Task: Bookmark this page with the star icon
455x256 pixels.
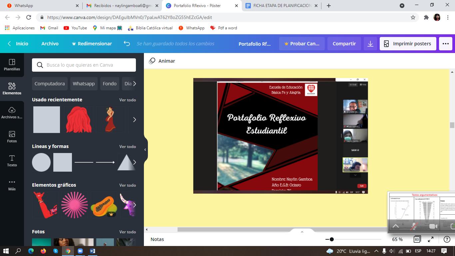Action: (413, 17)
